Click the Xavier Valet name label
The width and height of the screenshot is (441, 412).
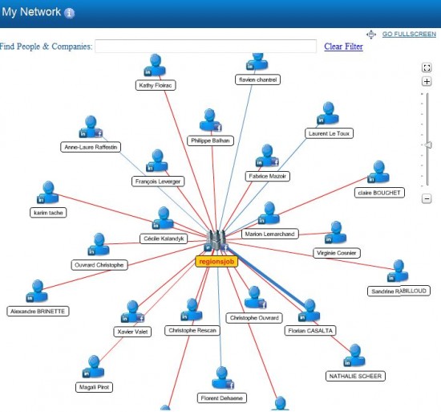pyautogui.click(x=132, y=332)
